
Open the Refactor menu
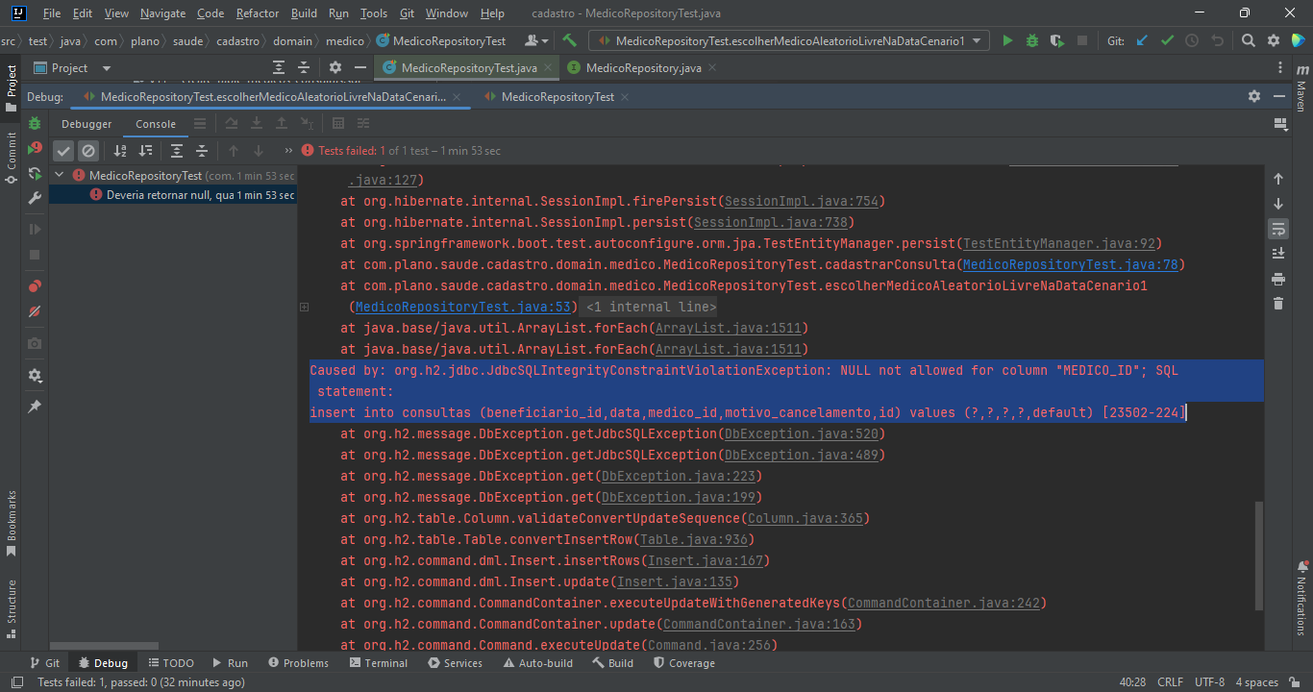[x=258, y=13]
